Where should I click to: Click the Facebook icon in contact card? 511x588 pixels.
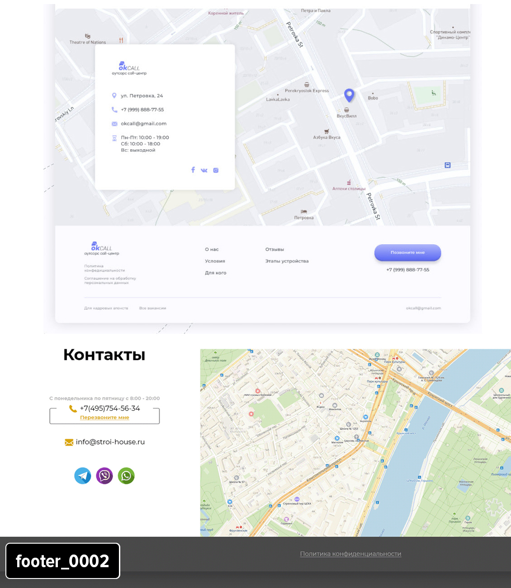tap(193, 170)
